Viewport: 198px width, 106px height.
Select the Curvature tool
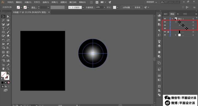8,25
